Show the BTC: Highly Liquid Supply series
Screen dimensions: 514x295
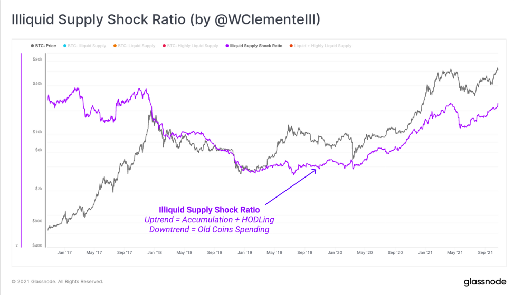tap(190, 46)
